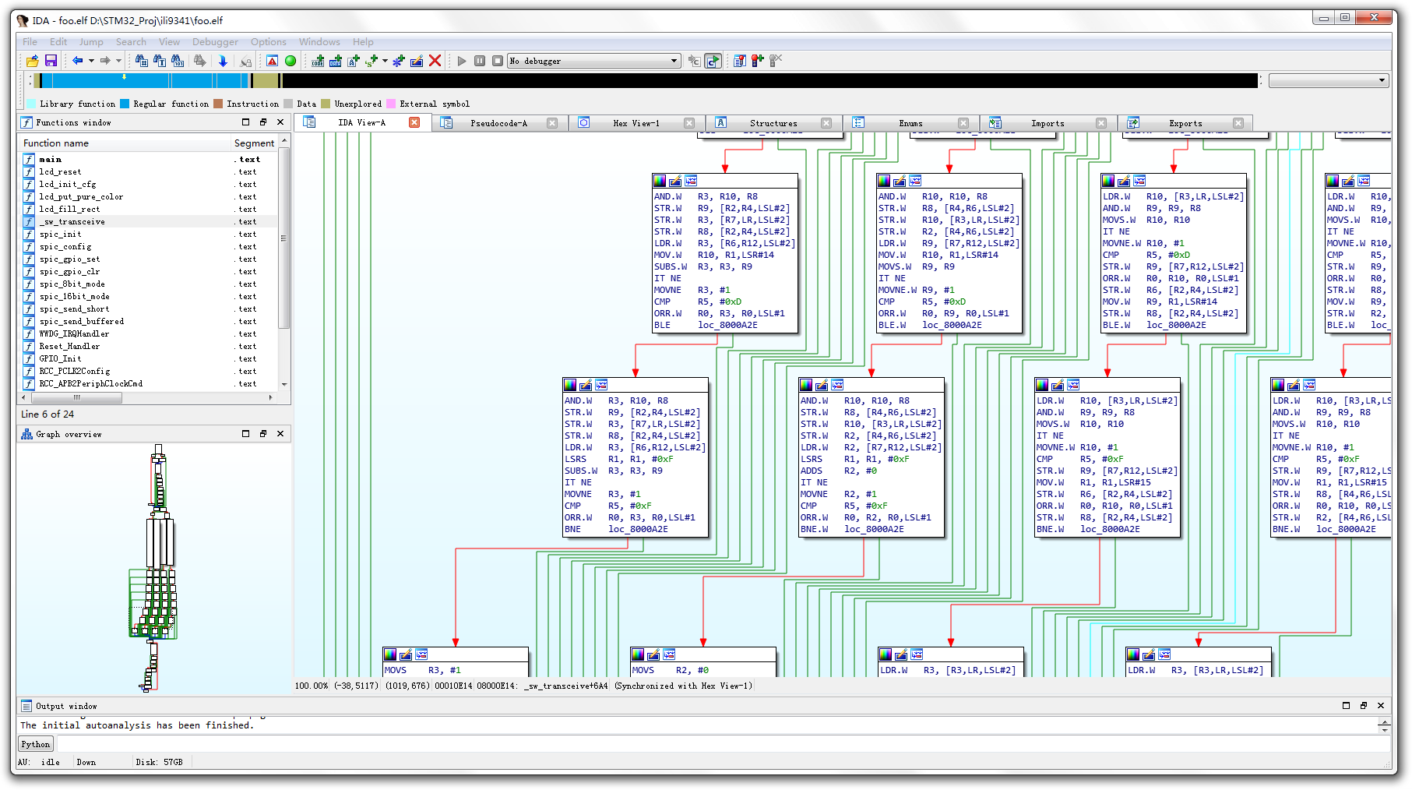Click the first binoculars search icon
This screenshot has height=790, width=1412.
tap(141, 61)
